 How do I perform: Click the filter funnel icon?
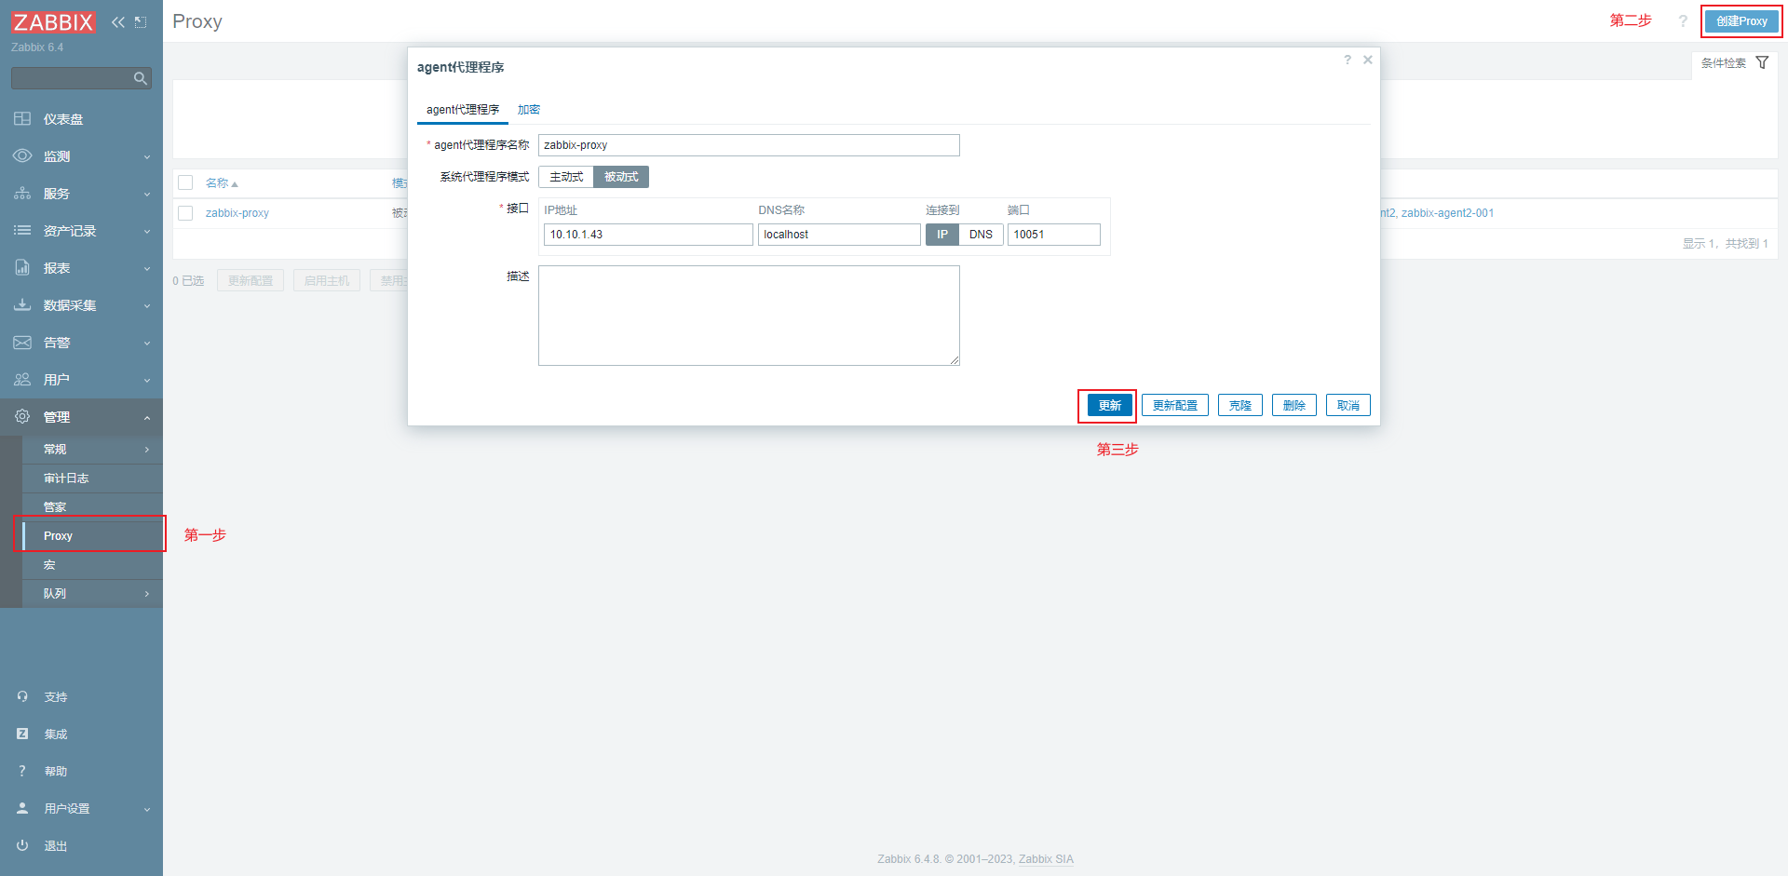pyautogui.click(x=1762, y=62)
